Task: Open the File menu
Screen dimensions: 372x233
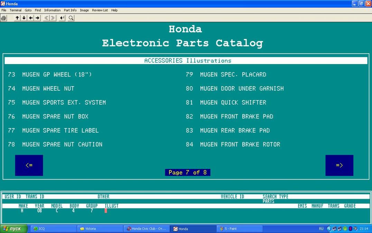Action: click(4, 10)
